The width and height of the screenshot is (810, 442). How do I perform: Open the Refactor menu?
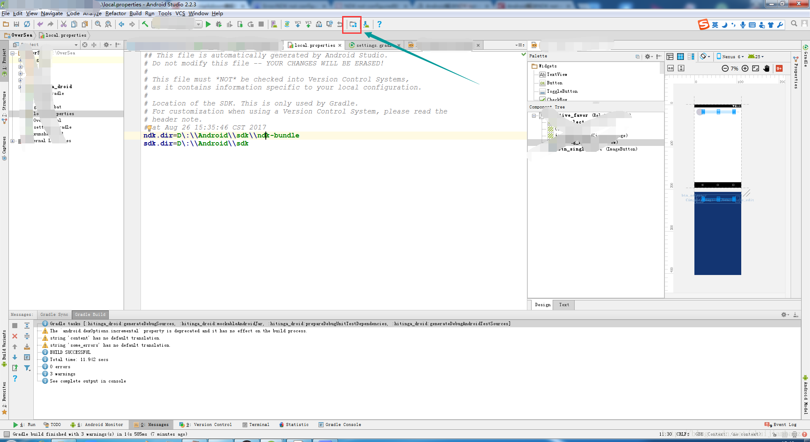pyautogui.click(x=116, y=13)
